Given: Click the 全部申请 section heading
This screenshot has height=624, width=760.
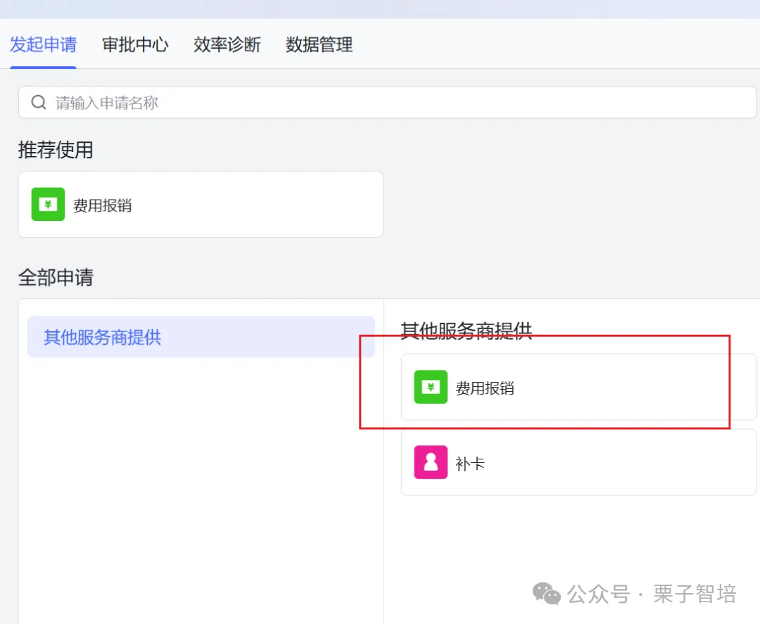Looking at the screenshot, I should click(56, 278).
